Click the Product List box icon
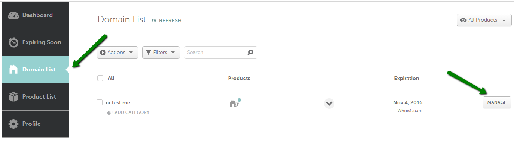The height and width of the screenshot is (143, 514). pos(13,97)
